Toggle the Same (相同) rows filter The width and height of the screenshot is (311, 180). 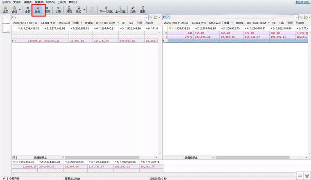pyautogui.click(x=48, y=9)
